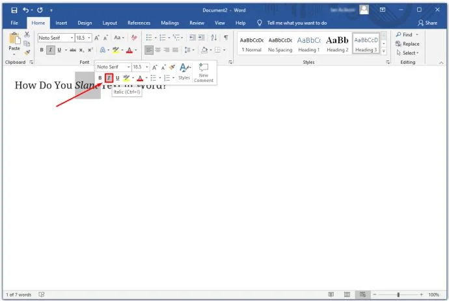
Task: Toggle Italic in the floating mini toolbar
Action: click(x=109, y=78)
